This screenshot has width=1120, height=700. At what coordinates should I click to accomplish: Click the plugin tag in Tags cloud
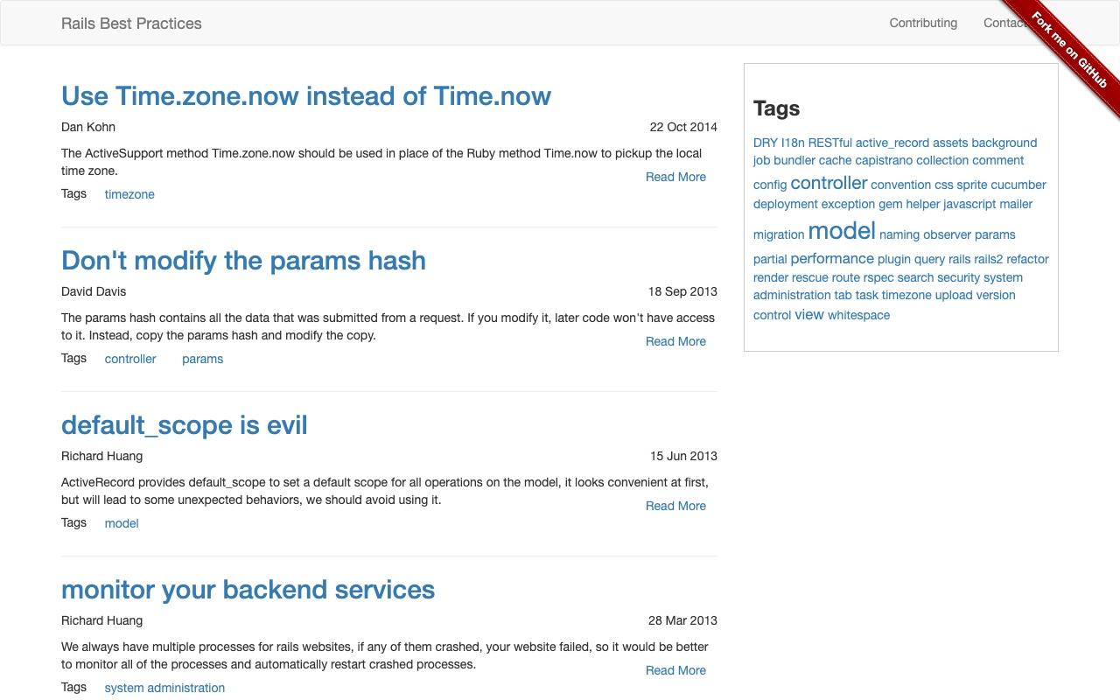click(x=894, y=259)
